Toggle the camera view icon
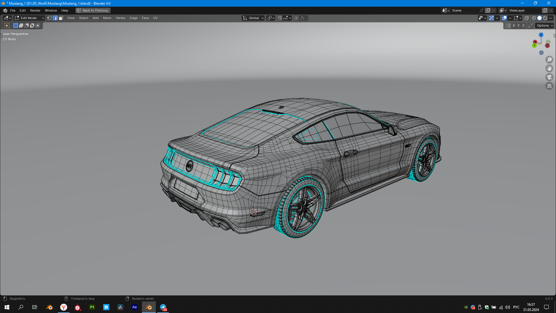Screen dimensions: 556x313 [x=549, y=77]
